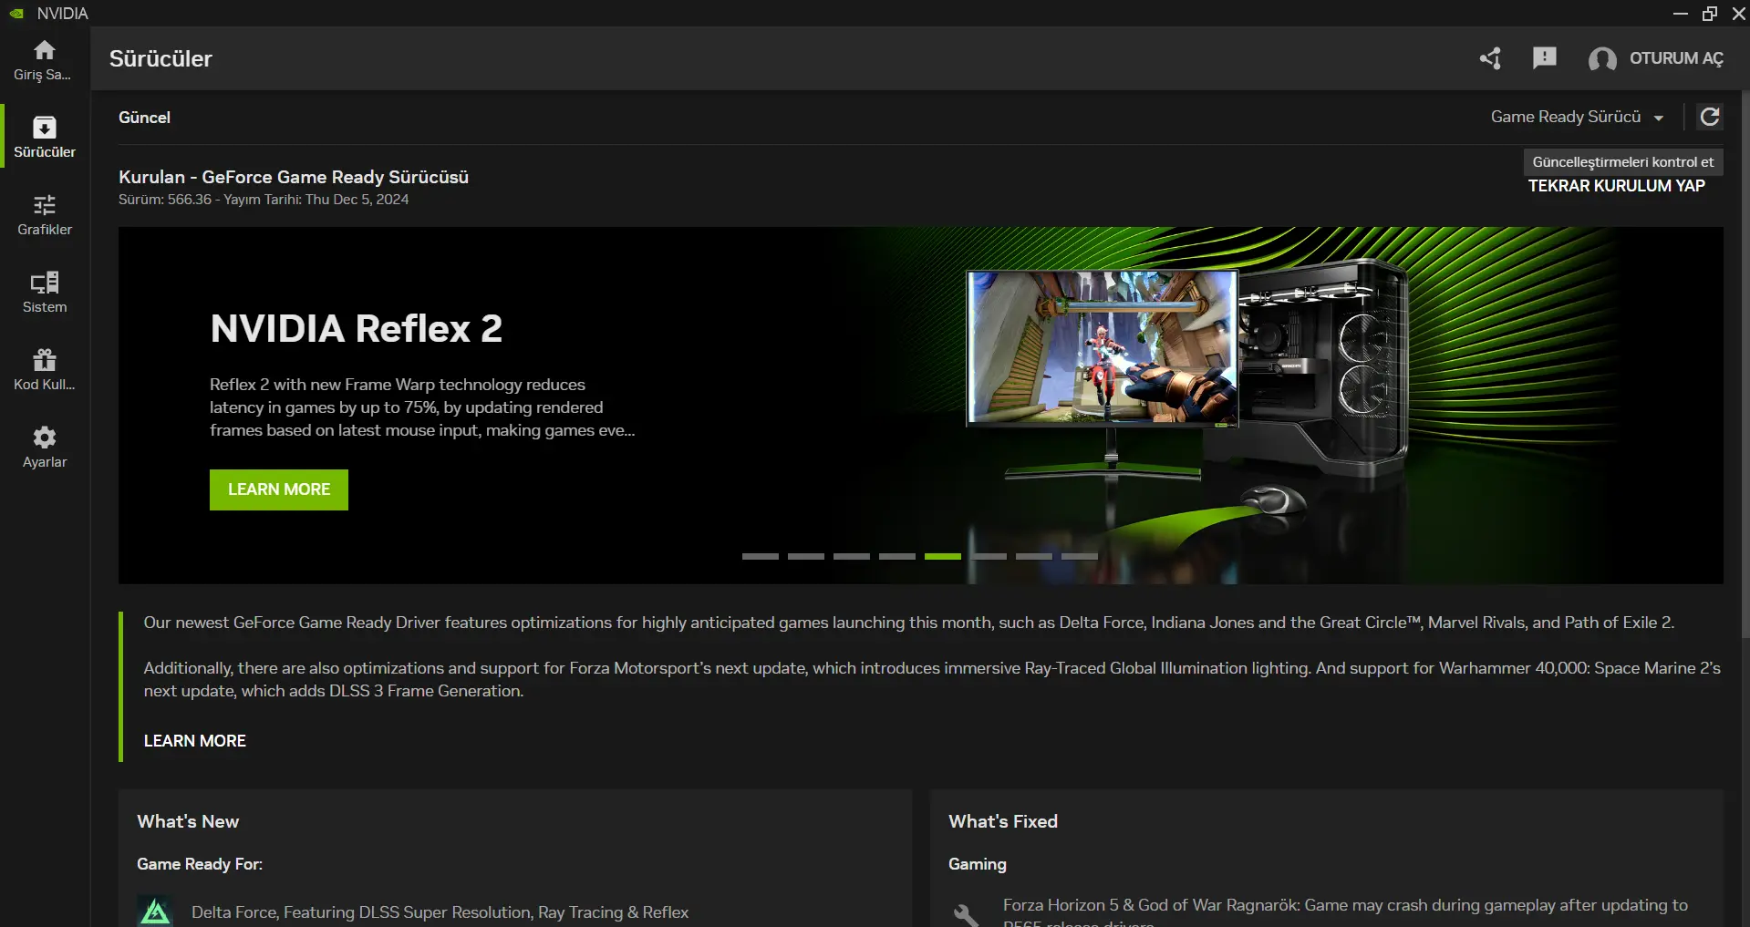Refresh to check for driver updates
This screenshot has height=927, width=1750.
(1710, 117)
